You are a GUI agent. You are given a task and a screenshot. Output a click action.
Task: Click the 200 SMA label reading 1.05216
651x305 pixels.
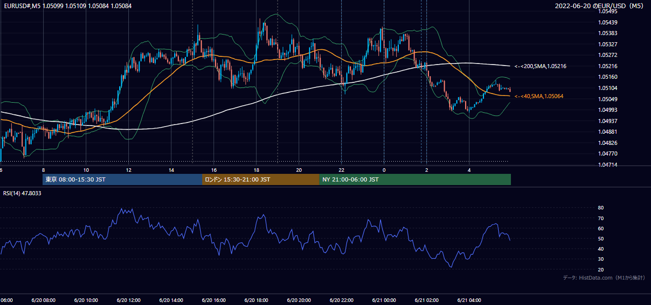[x=541, y=66]
